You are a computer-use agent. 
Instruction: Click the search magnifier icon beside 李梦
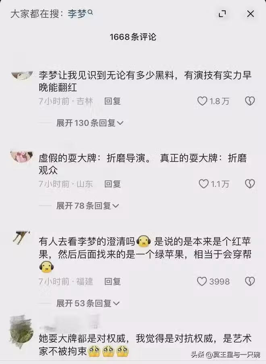point(90,12)
